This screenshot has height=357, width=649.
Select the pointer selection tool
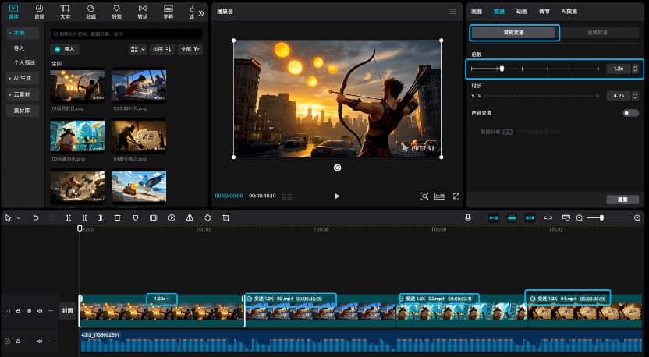pos(9,218)
